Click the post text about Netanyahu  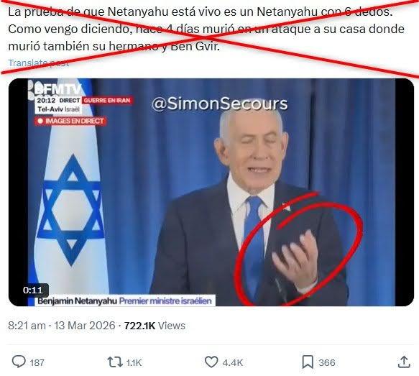tap(206, 29)
